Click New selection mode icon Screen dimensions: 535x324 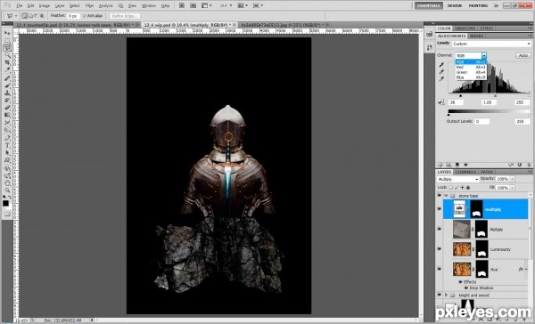[x=25, y=16]
